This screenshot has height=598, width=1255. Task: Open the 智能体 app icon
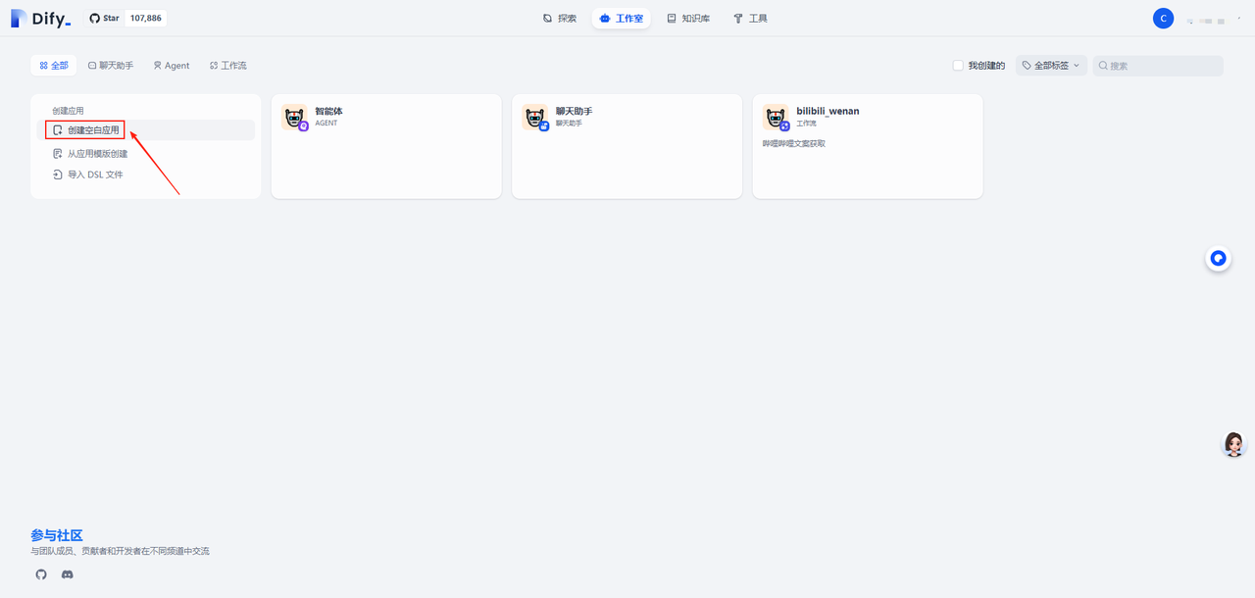coord(294,117)
